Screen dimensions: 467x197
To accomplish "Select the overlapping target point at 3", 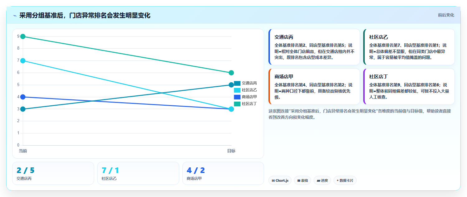I will click(x=231, y=109).
